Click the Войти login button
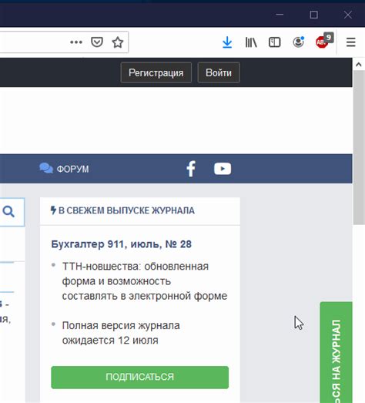Screen dimensions: 365x403 [x=219, y=72]
